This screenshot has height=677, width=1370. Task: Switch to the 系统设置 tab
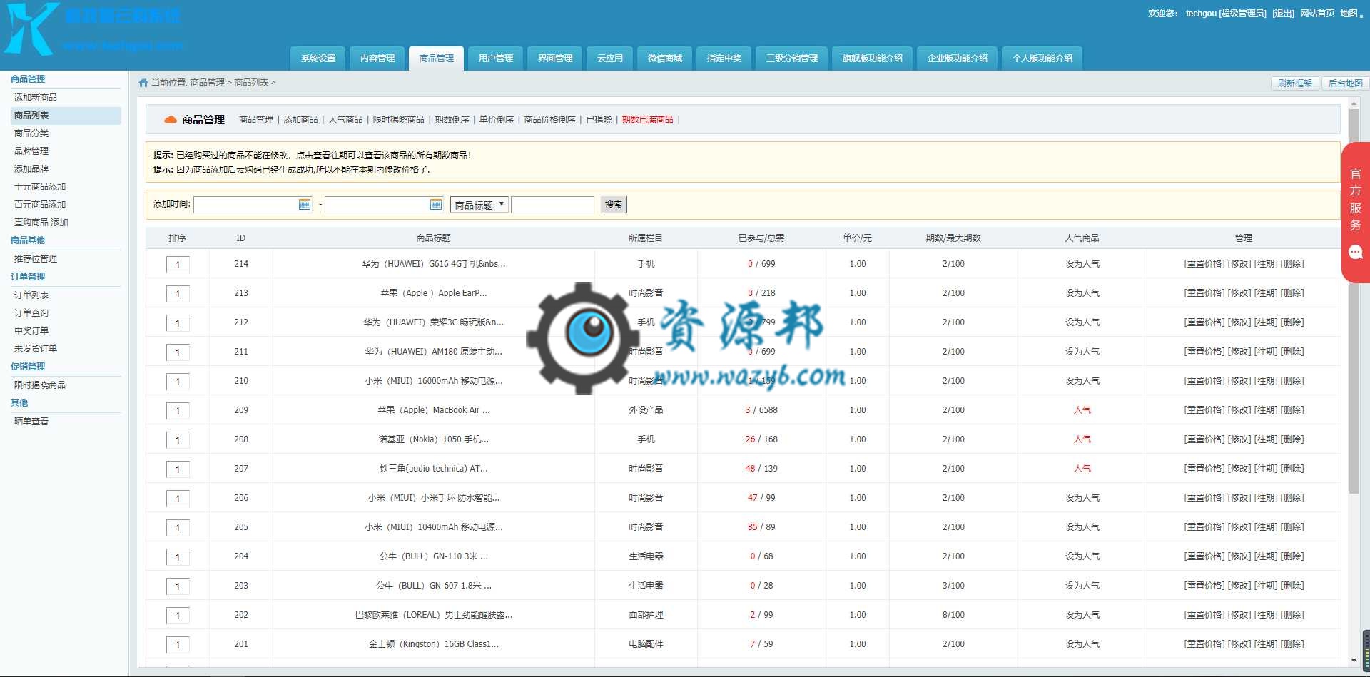(318, 58)
